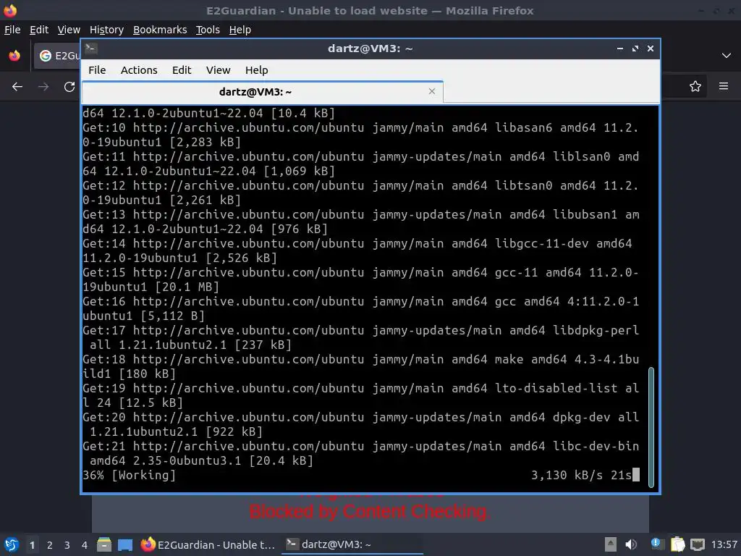Open removable media tray icon
Screen dimensions: 741x556
click(611, 544)
